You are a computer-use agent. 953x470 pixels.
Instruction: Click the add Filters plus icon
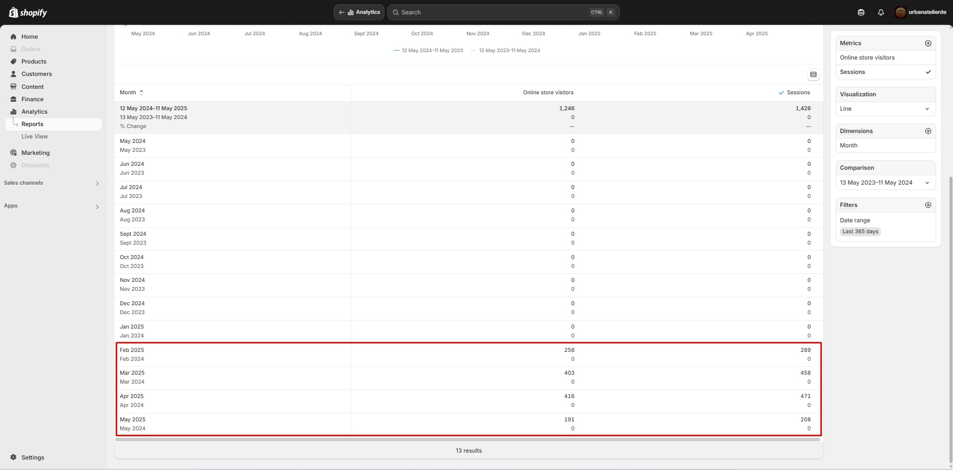tap(928, 205)
